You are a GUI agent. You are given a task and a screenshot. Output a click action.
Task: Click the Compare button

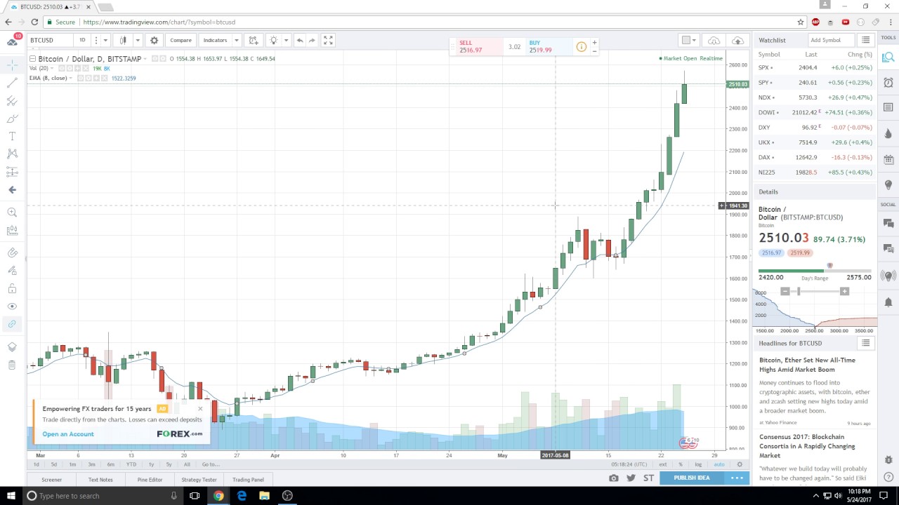pos(181,40)
